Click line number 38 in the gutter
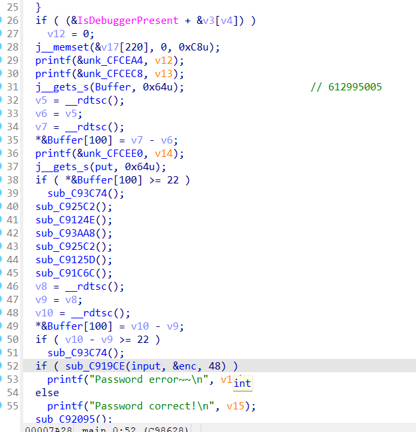 pos(13,180)
